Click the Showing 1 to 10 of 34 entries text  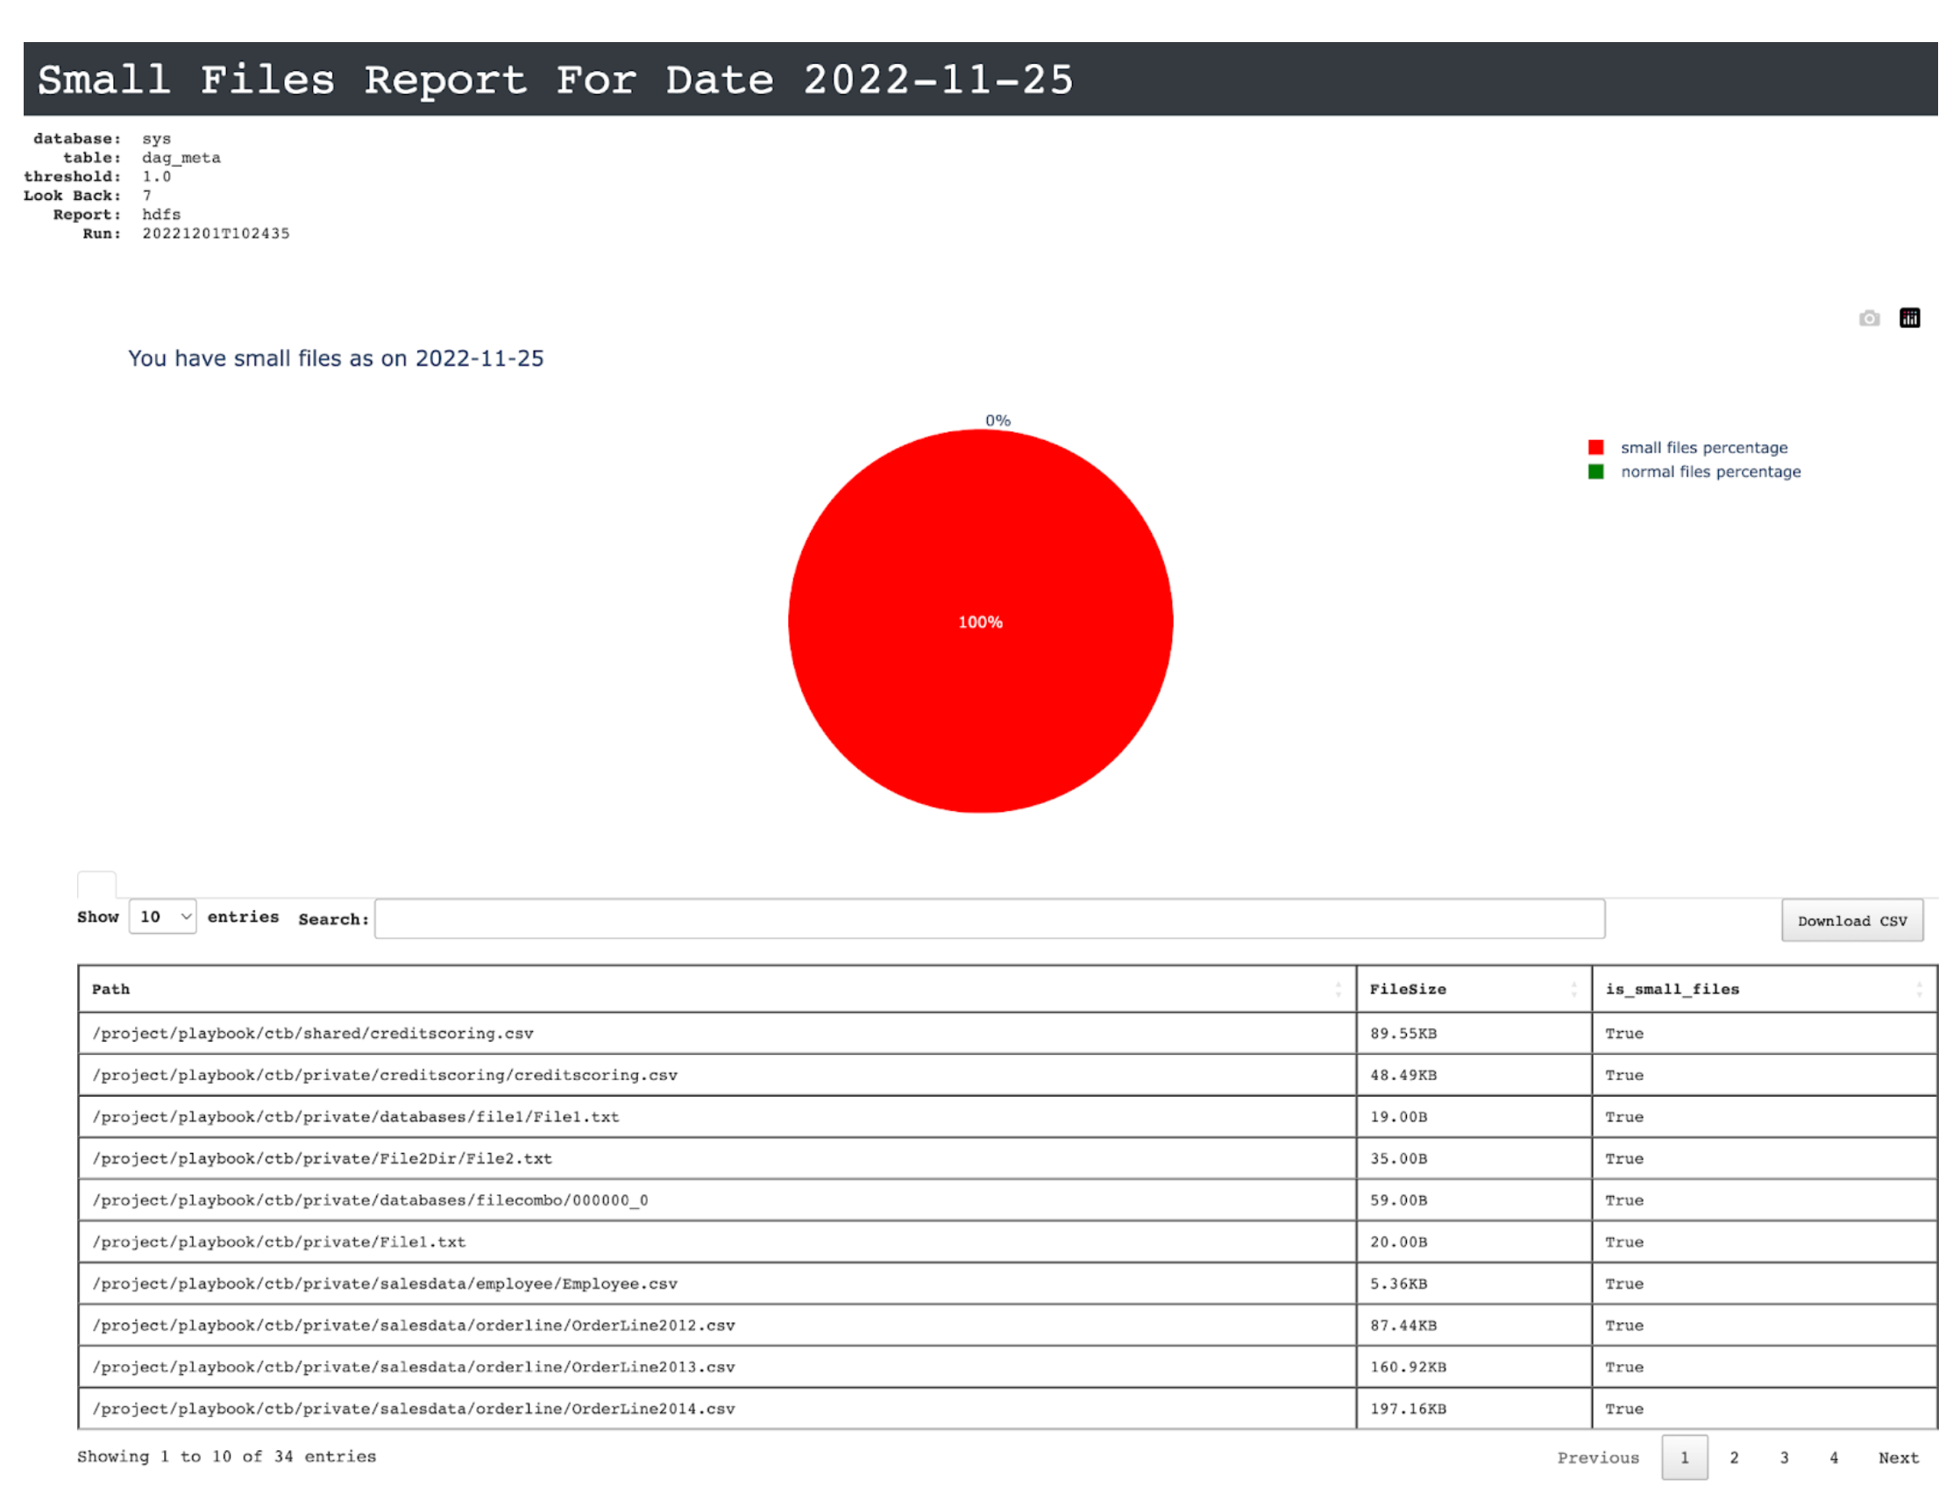click(x=227, y=1456)
